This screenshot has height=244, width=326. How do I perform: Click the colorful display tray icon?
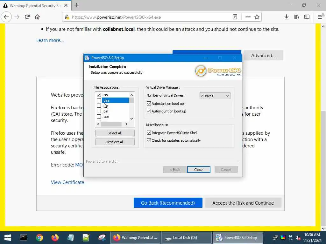[283, 238]
